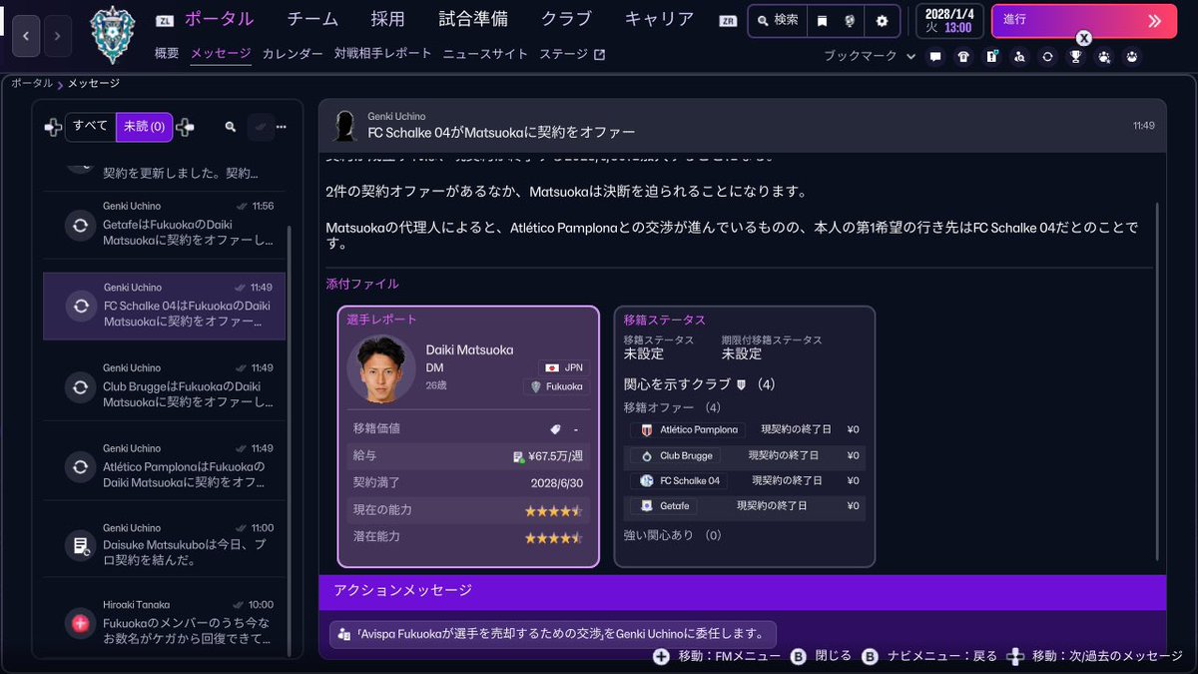1198x674 pixels.
Task: Click the Fukuoka club badge on player card
Action: click(556, 386)
